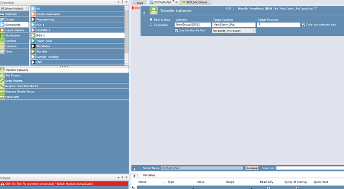Click line 001 error marker
The width and height of the screenshot is (344, 189).
point(136,8)
